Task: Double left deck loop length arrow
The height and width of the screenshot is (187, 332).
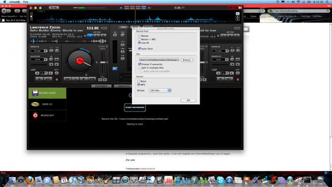Action: pos(50,73)
